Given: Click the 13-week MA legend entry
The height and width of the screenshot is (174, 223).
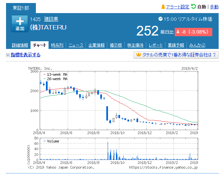Looking at the screenshot, I should pyautogui.click(x=55, y=74).
